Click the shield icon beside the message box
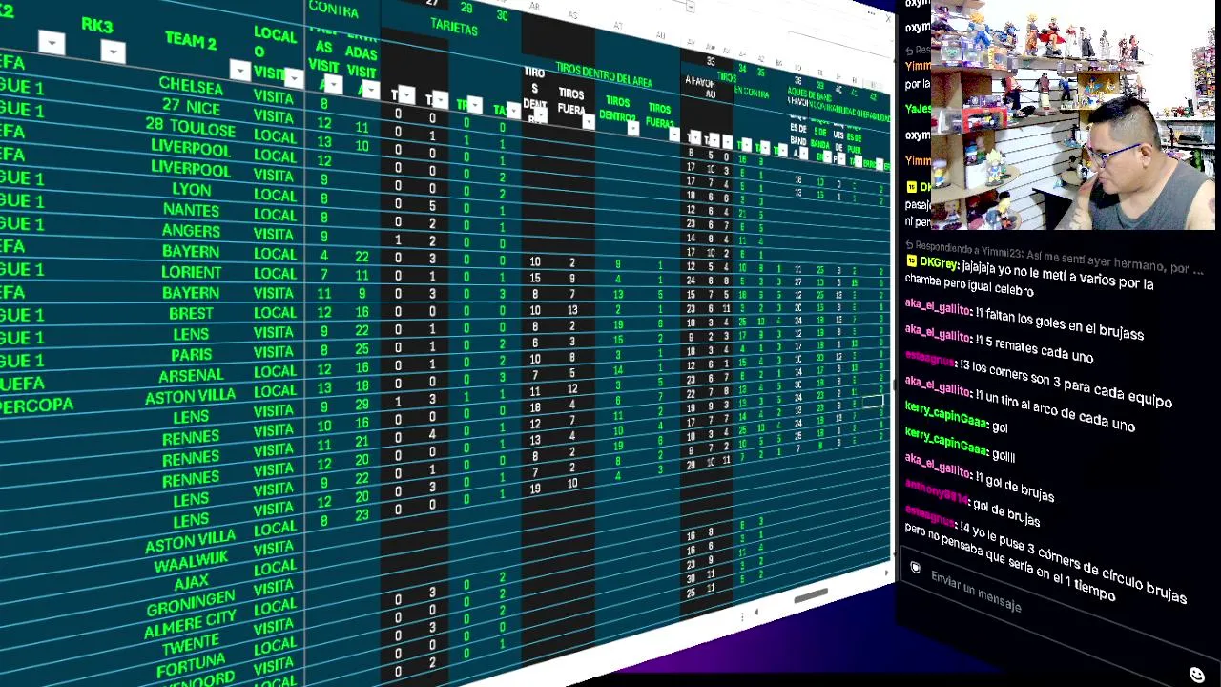Viewport: 1221px width, 687px height. [915, 568]
